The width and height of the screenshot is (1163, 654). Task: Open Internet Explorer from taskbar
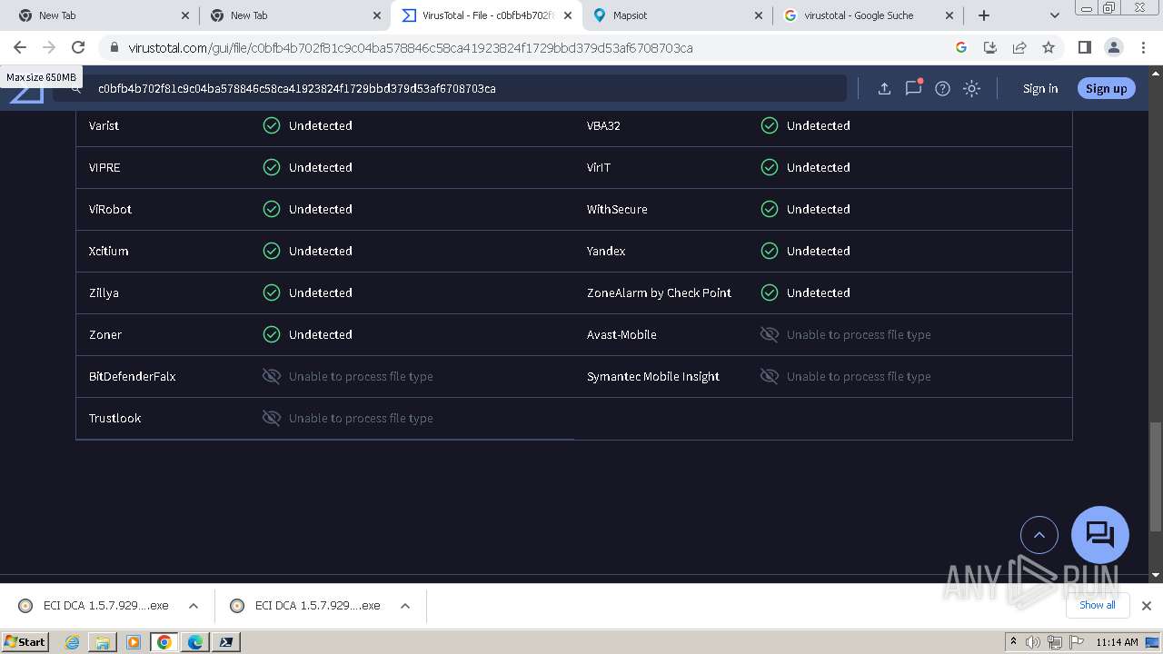tap(73, 642)
